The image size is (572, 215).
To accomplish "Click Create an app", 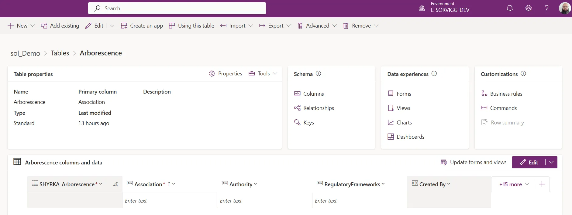I will click(142, 26).
